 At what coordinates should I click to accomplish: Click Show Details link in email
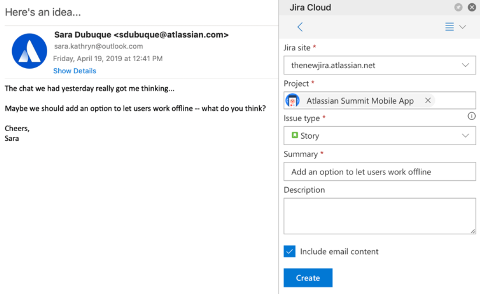point(75,71)
